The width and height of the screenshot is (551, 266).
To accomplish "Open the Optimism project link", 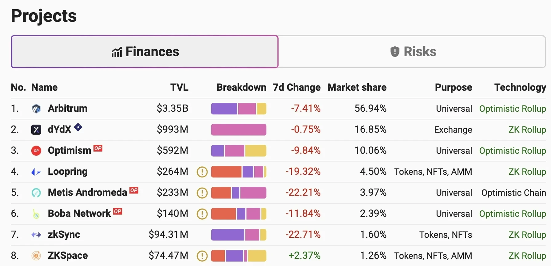I will pyautogui.click(x=69, y=150).
